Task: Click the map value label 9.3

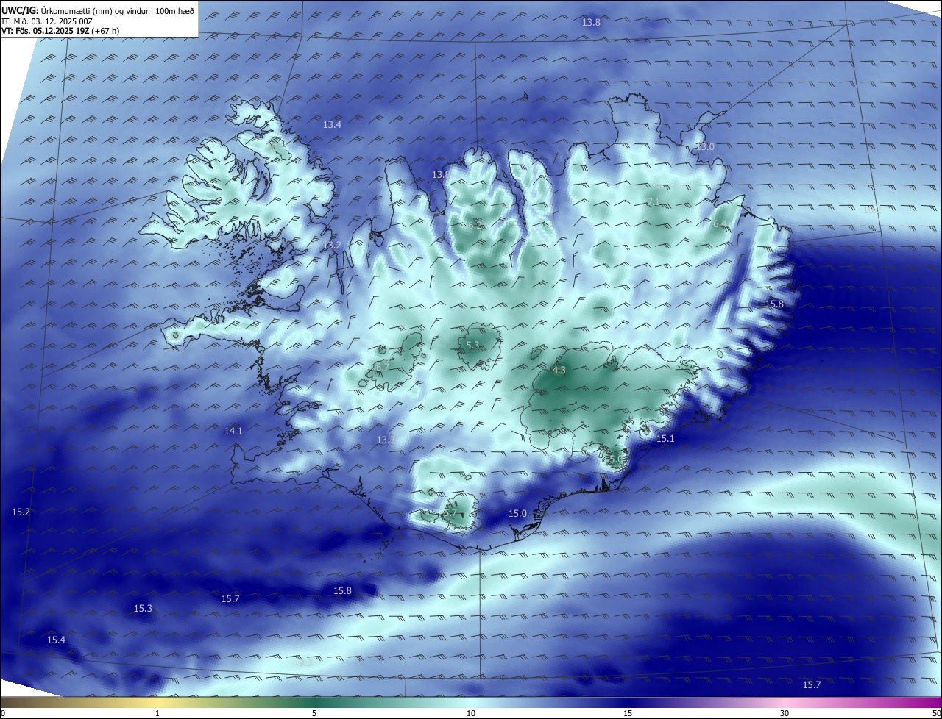Action: tap(305, 662)
